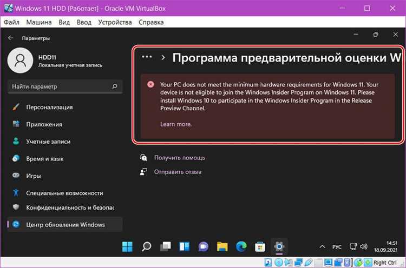
Task: Select Учетные записи in sidebar
Action: pyautogui.click(x=65, y=142)
